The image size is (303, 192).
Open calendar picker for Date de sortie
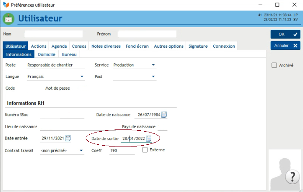point(149,139)
